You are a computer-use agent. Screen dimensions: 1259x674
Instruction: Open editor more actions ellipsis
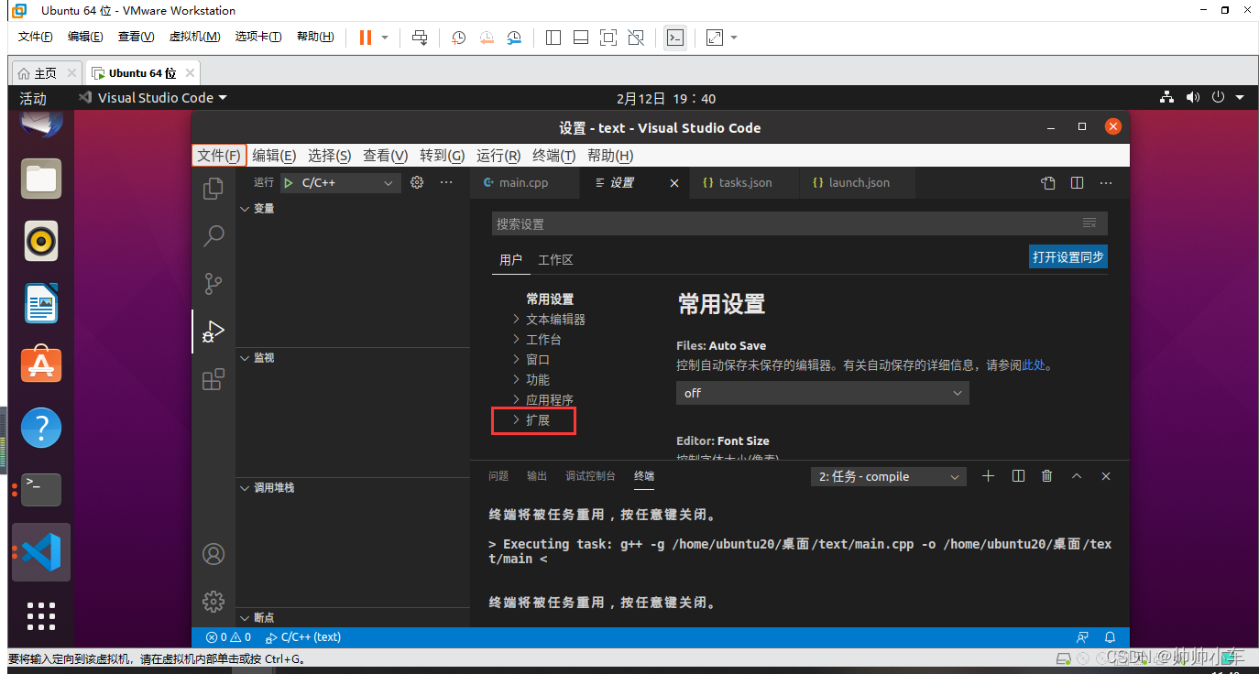click(1106, 183)
